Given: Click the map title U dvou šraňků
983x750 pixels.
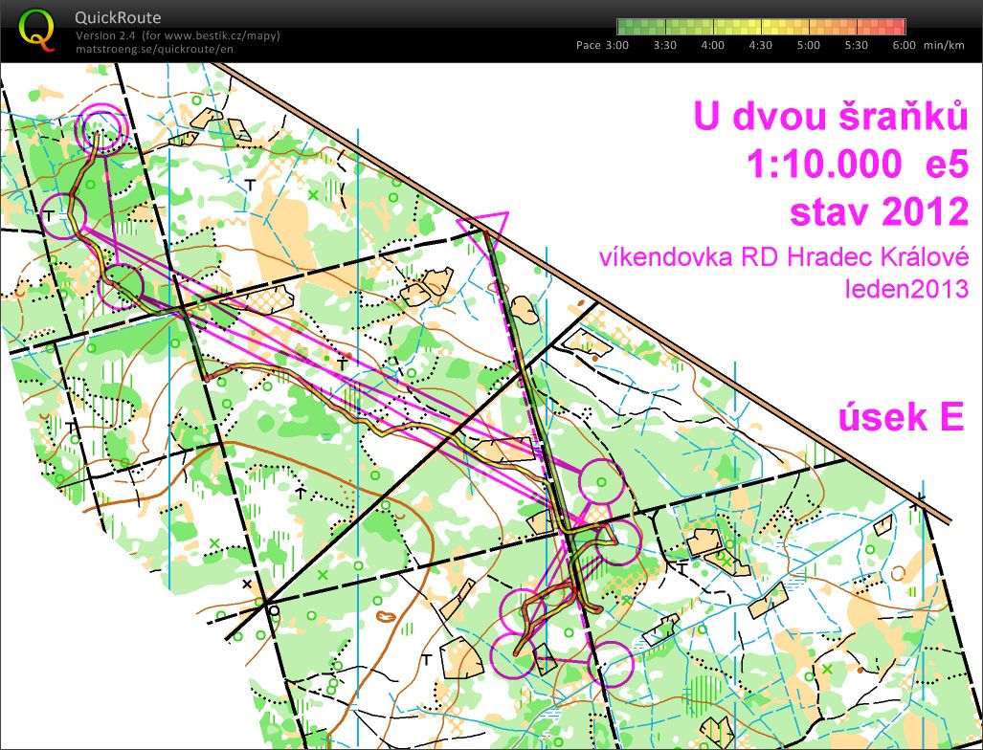Looking at the screenshot, I should [831, 116].
